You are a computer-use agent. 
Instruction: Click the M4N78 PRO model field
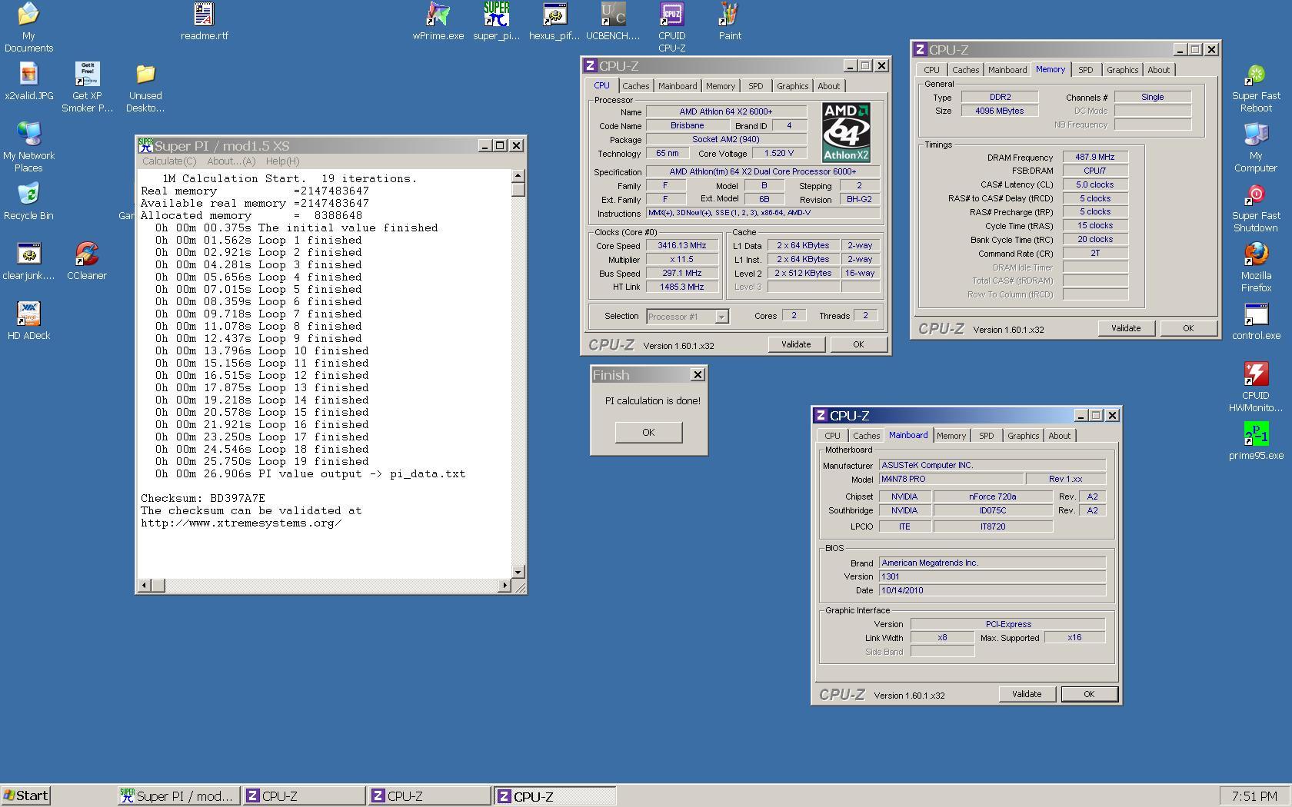pyautogui.click(x=951, y=479)
